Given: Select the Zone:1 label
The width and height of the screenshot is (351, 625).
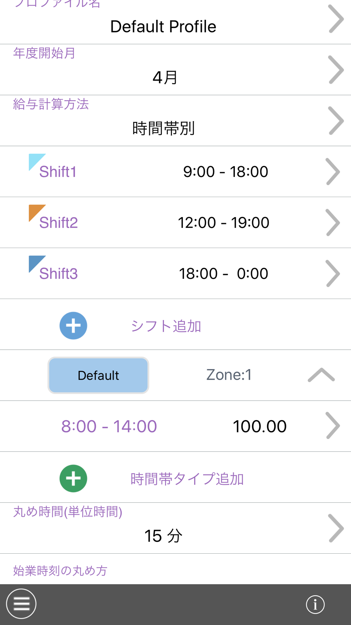Looking at the screenshot, I should tap(229, 375).
